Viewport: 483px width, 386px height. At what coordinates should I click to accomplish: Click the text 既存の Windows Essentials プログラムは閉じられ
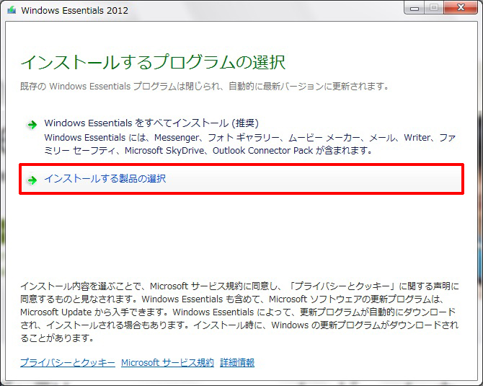120,87
